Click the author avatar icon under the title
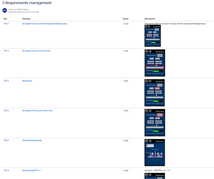Screen dimensions: 214x179 [4, 11]
